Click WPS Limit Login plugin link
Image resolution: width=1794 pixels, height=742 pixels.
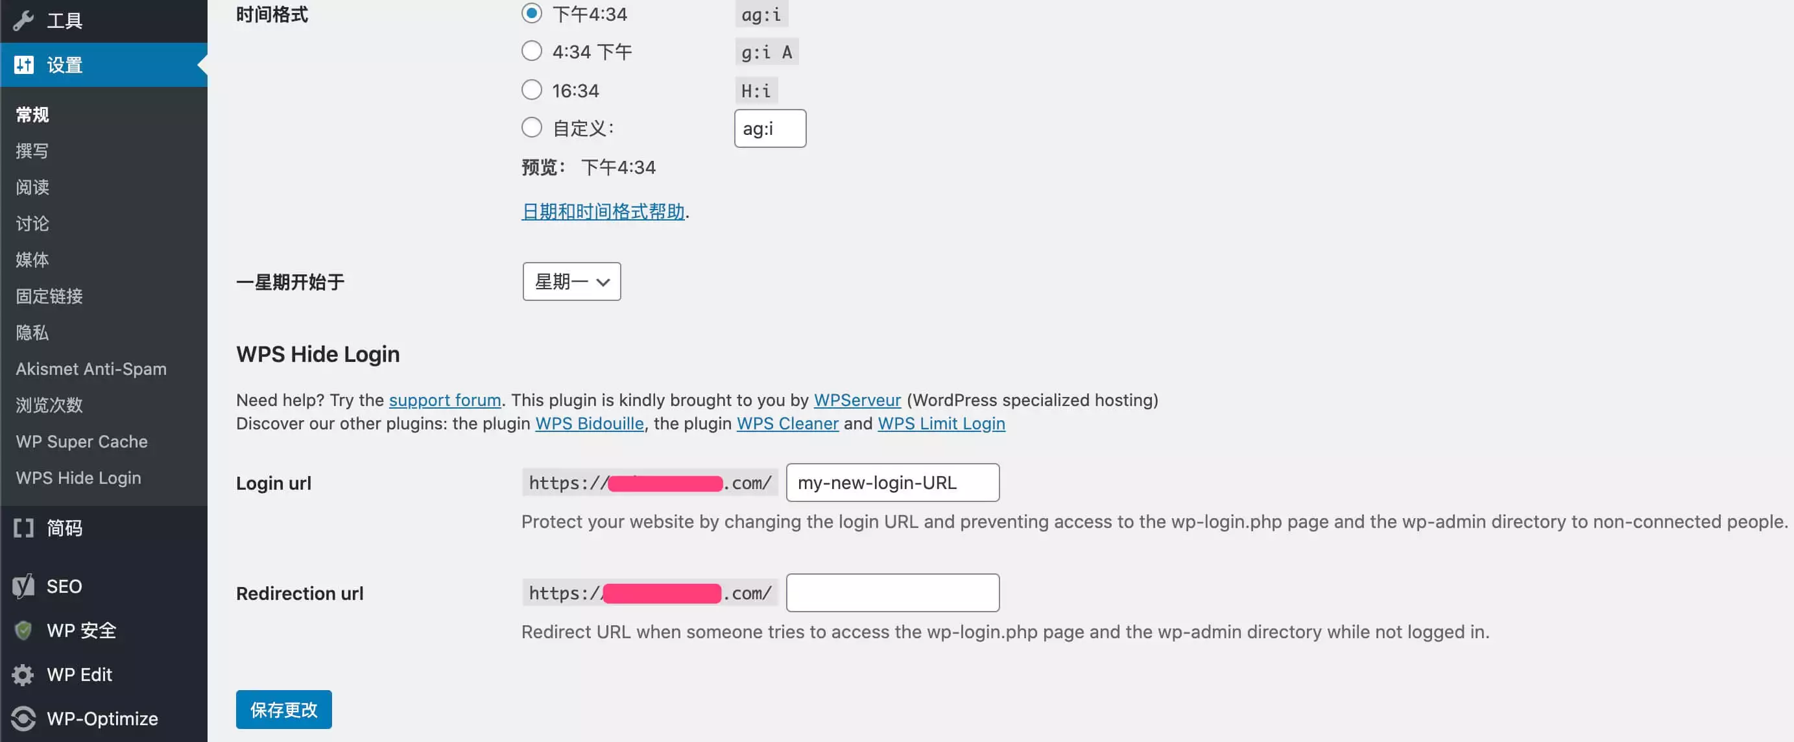pyautogui.click(x=940, y=423)
